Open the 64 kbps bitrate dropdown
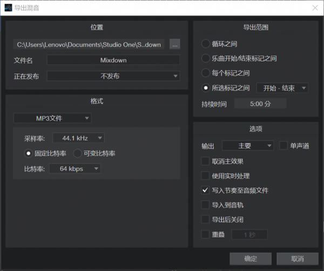 click(x=75, y=169)
